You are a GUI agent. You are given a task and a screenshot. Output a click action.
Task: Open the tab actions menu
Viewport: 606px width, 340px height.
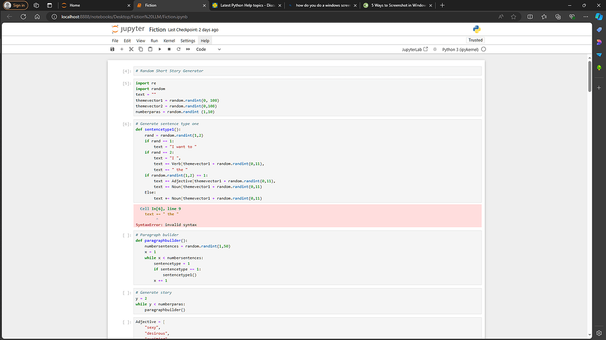[49, 5]
